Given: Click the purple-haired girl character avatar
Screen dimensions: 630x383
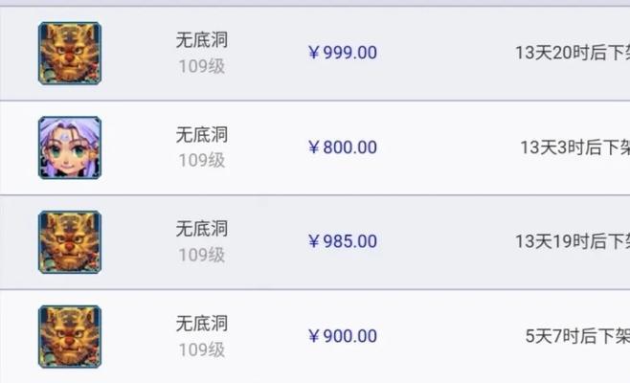Looking at the screenshot, I should [x=70, y=147].
